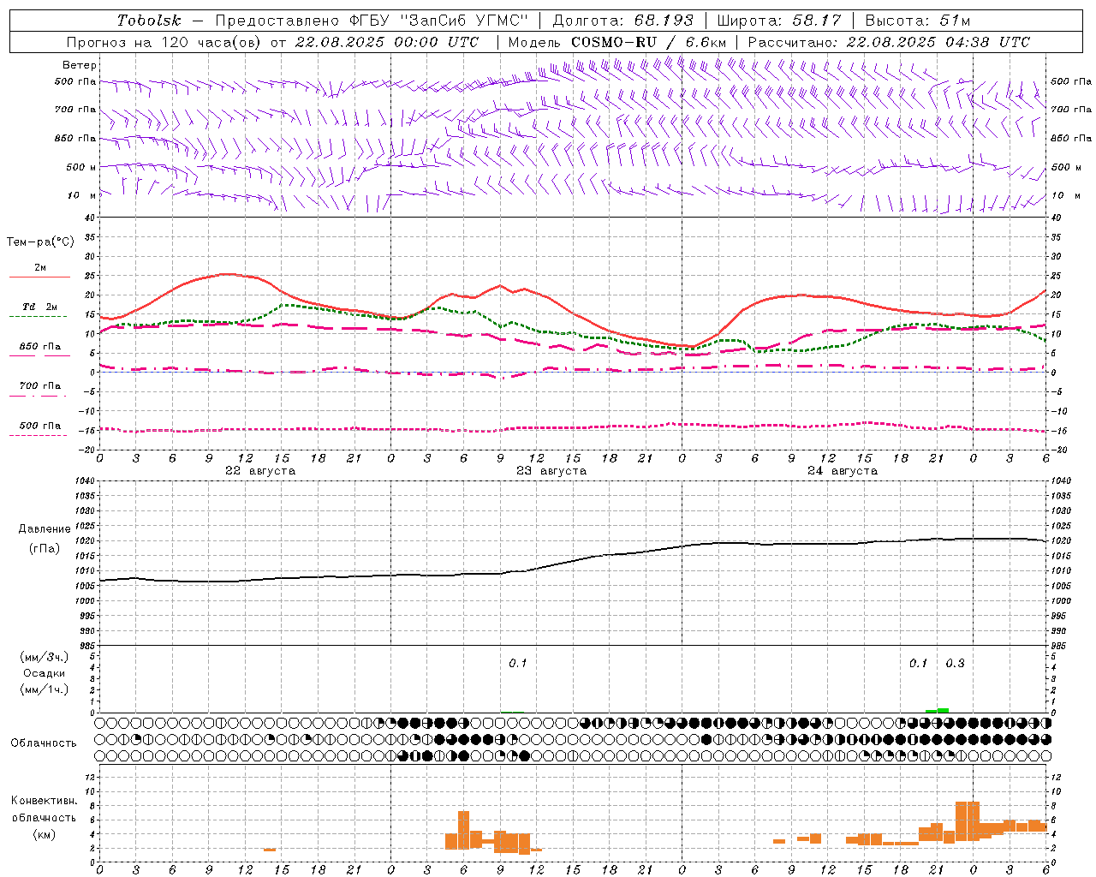Select the 700 гПа temperature legend entry
This screenshot has width=1096, height=877.
pyautogui.click(x=40, y=386)
